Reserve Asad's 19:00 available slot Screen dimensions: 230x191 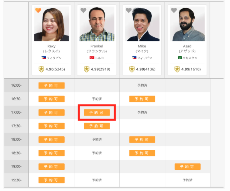click(188, 167)
